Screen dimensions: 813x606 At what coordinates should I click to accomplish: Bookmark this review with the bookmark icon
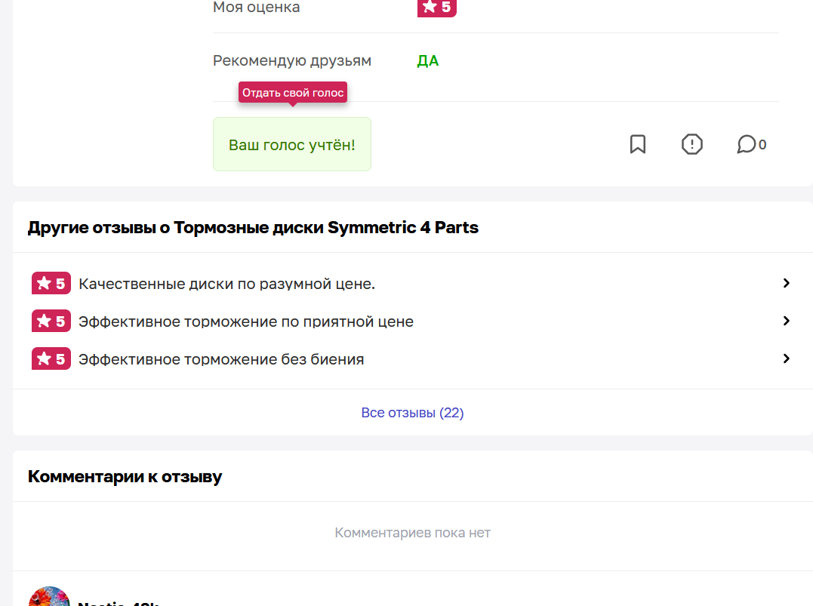point(638,144)
